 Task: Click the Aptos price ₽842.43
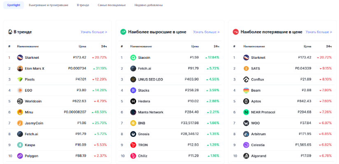point(304,101)
